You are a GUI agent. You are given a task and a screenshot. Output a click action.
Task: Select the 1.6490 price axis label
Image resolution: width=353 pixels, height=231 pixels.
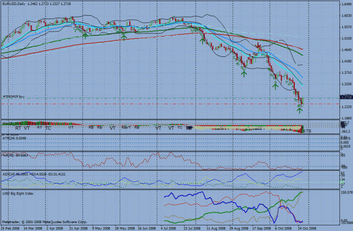(x=346, y=5)
